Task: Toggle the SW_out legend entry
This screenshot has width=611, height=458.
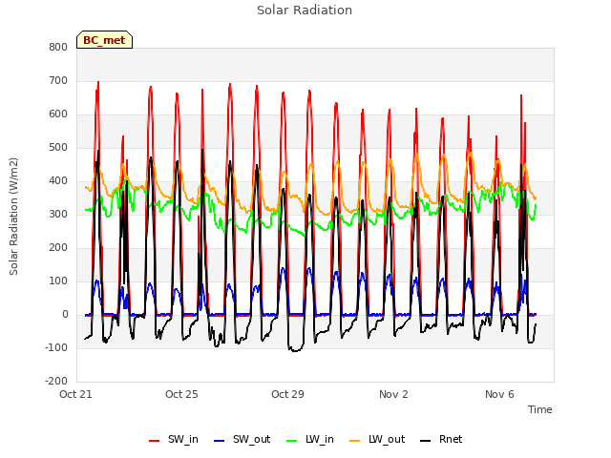Action: pos(242,440)
